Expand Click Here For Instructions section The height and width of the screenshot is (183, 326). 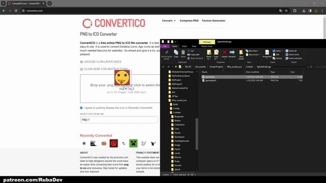[104, 69]
